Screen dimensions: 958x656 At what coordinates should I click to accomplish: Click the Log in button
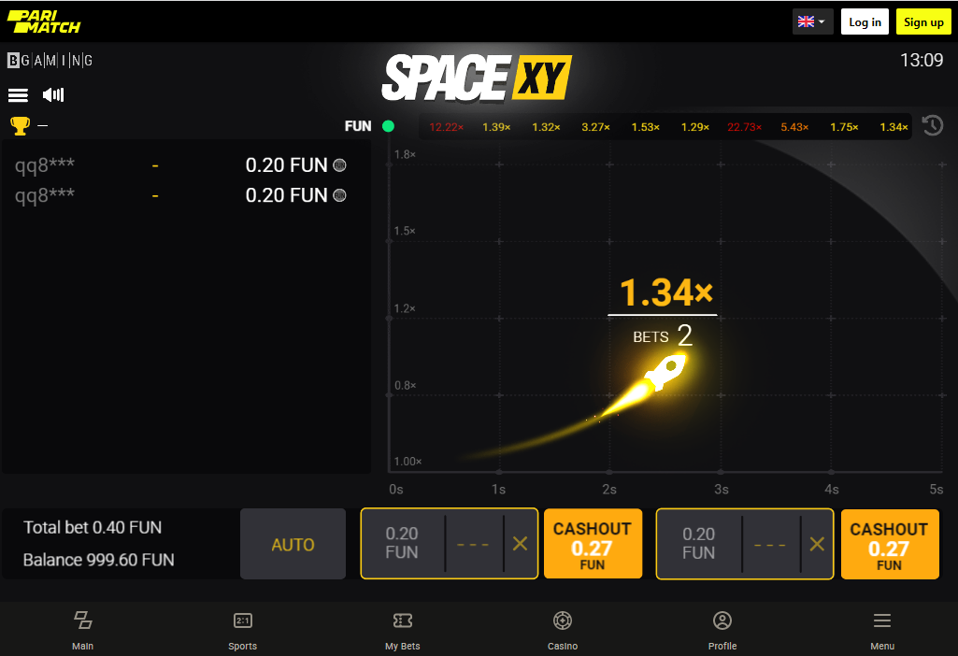click(865, 22)
